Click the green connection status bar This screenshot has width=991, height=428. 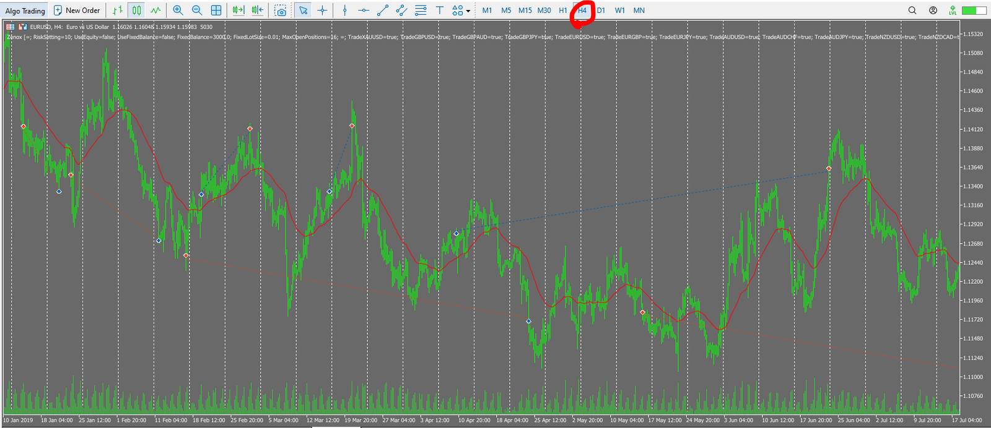click(974, 11)
